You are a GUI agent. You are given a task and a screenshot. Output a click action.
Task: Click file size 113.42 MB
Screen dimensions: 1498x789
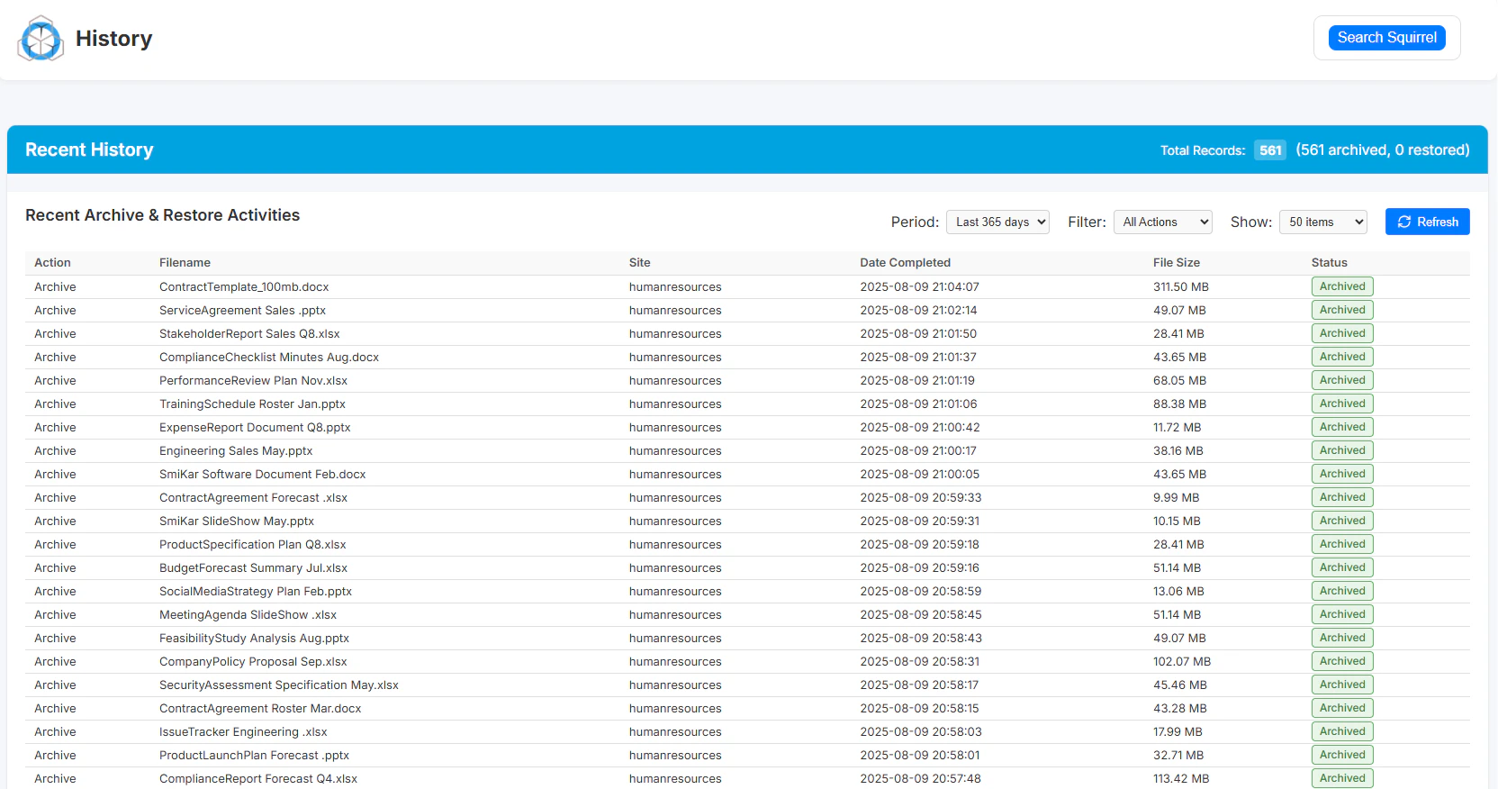[x=1181, y=779]
